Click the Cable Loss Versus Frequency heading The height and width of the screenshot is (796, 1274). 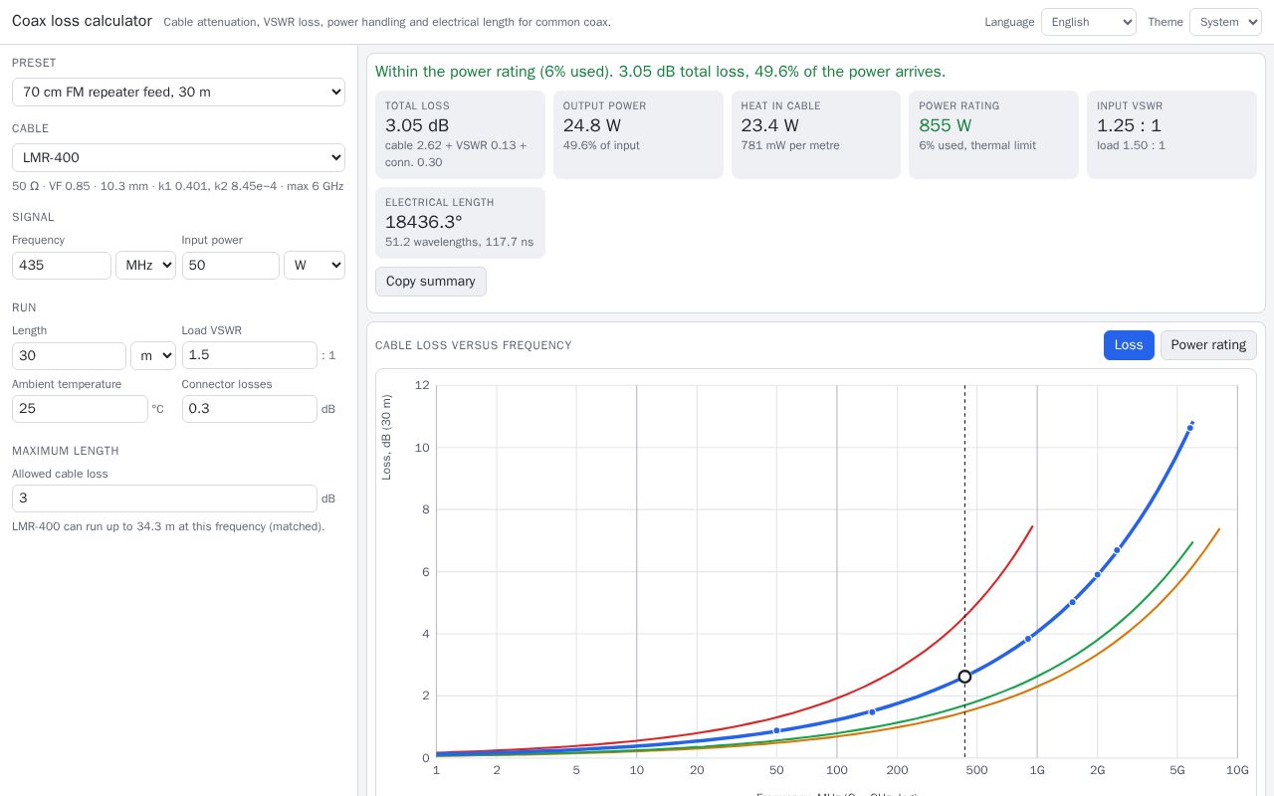(x=474, y=345)
